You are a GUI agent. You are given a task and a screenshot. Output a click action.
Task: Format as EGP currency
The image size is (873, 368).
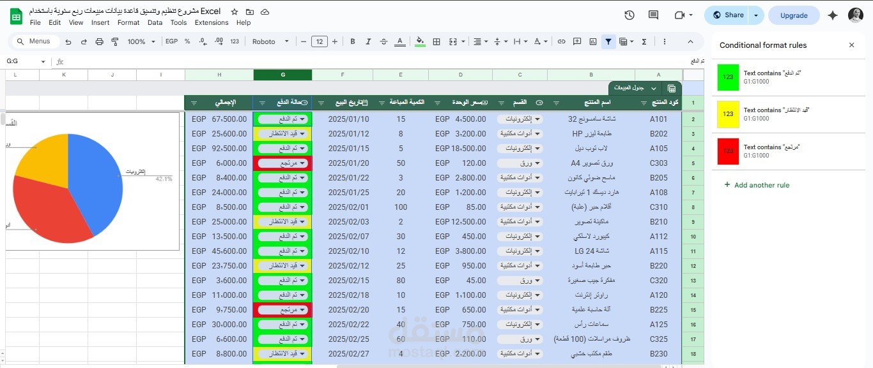[x=171, y=41]
